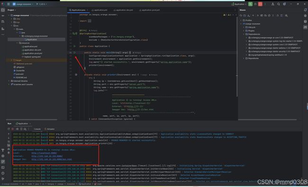Open the Terminal tool window icon

[x=3, y=168]
